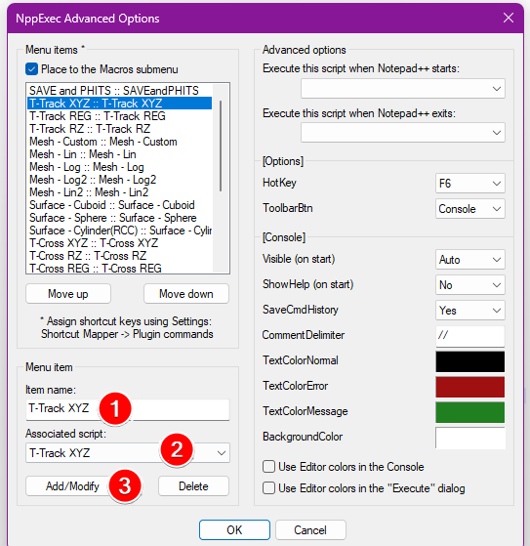
Task: Click the Delete button
Action: pos(193,485)
